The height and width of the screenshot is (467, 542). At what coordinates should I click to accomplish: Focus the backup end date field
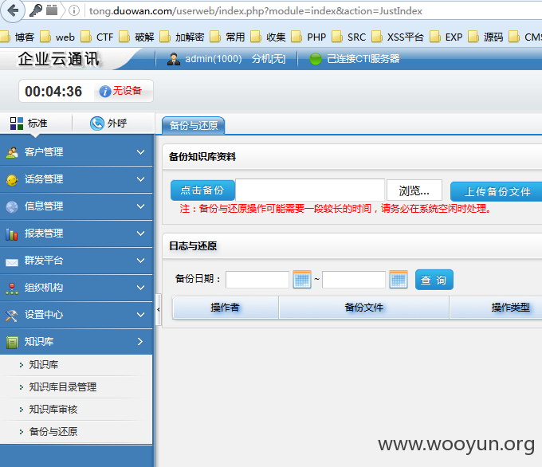pyautogui.click(x=354, y=280)
